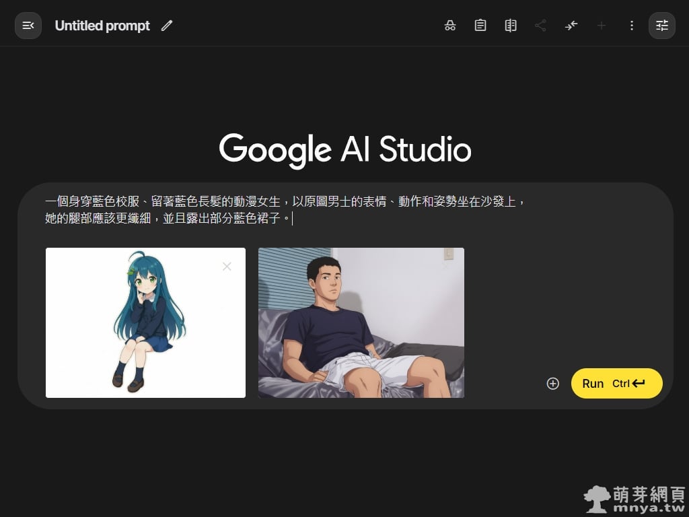Toggle the left navigation sidebar menu

tap(28, 26)
